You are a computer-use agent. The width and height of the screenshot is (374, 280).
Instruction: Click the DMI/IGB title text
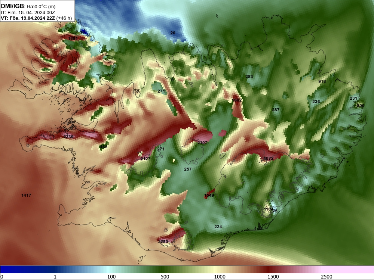tap(12, 6)
